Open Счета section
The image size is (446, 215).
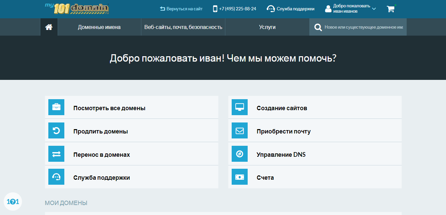click(265, 178)
